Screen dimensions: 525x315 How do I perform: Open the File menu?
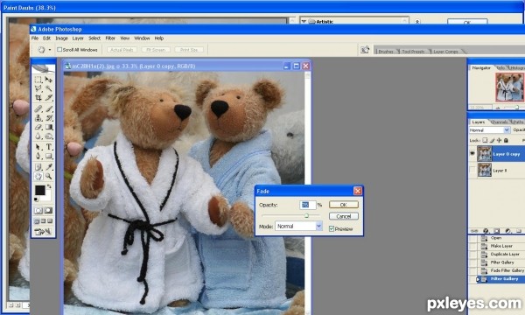pyautogui.click(x=35, y=38)
